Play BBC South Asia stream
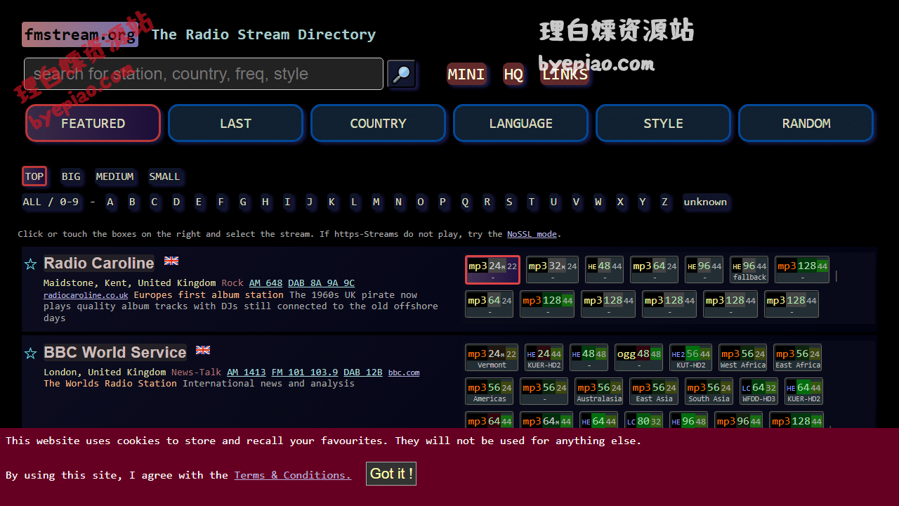899x506 pixels. pyautogui.click(x=709, y=391)
